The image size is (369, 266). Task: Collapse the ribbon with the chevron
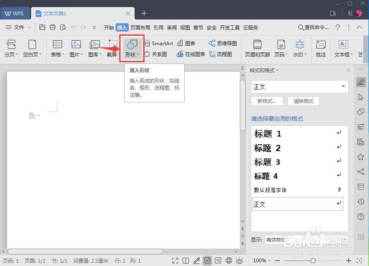(359, 27)
